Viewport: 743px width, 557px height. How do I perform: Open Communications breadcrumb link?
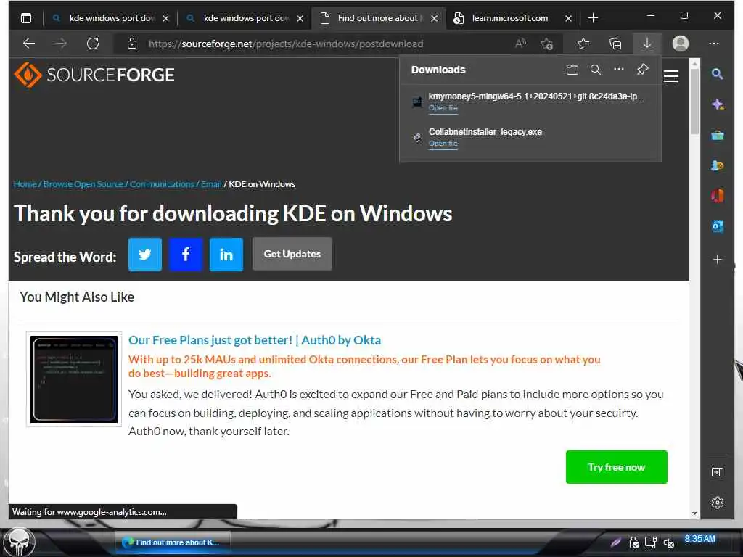pos(162,184)
